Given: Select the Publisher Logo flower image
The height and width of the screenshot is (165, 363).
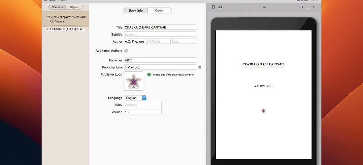Looking at the screenshot, I should point(134,81).
